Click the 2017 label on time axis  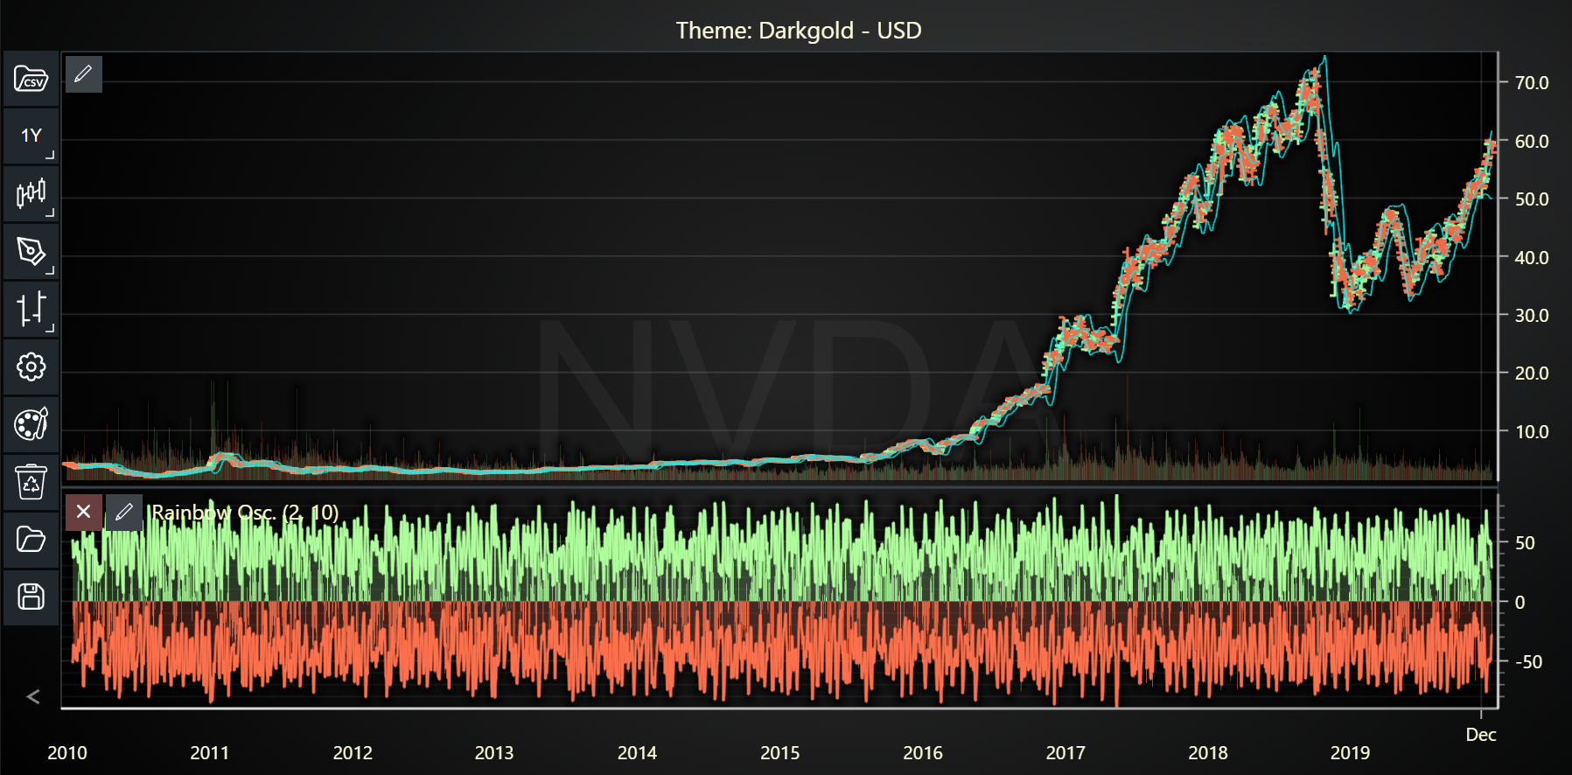point(1065,753)
